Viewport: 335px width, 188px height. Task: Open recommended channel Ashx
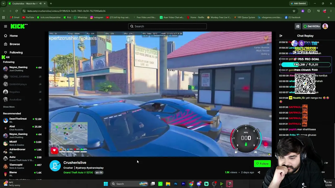(x=22, y=158)
